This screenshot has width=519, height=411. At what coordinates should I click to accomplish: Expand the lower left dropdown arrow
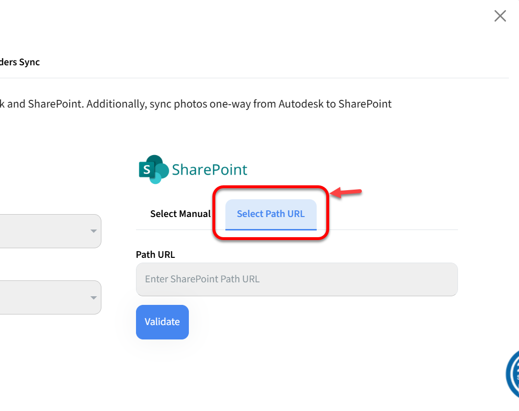point(94,298)
